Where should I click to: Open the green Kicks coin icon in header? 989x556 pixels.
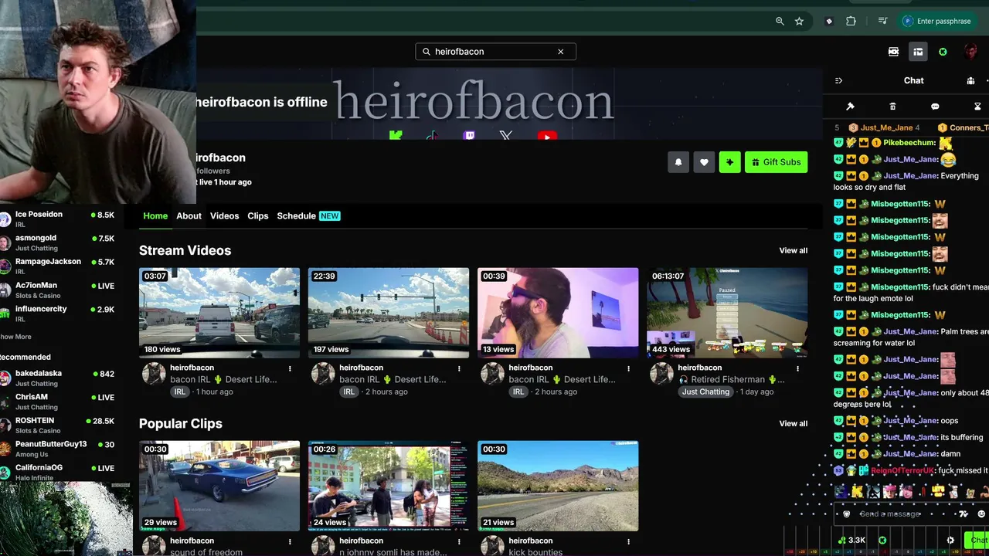pyautogui.click(x=943, y=52)
